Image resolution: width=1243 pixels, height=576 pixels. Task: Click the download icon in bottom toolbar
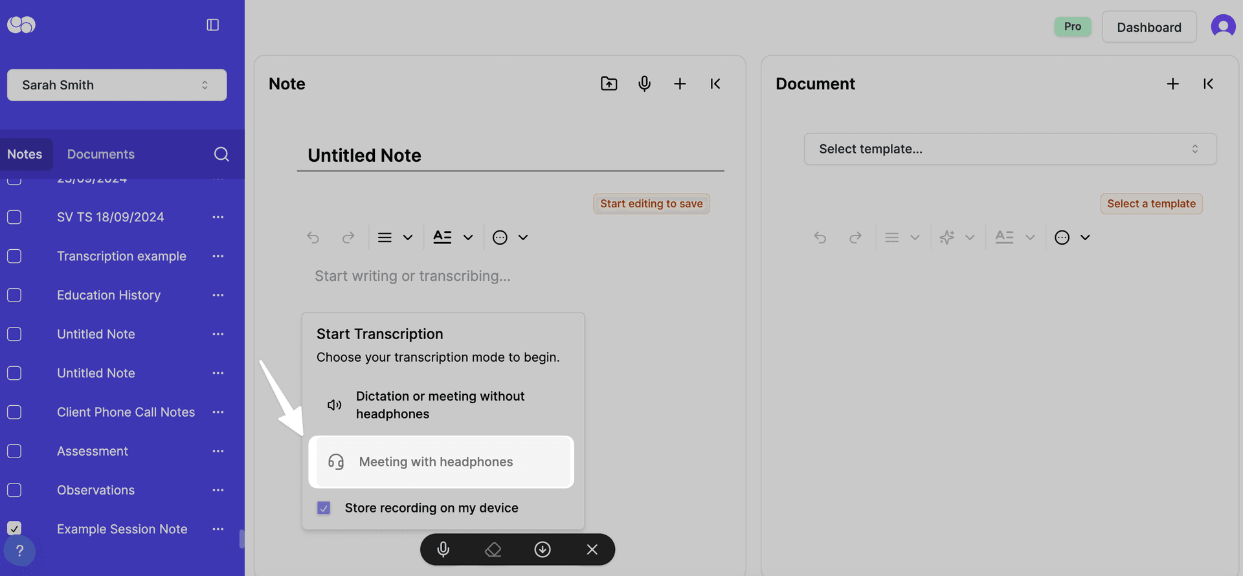pos(543,549)
